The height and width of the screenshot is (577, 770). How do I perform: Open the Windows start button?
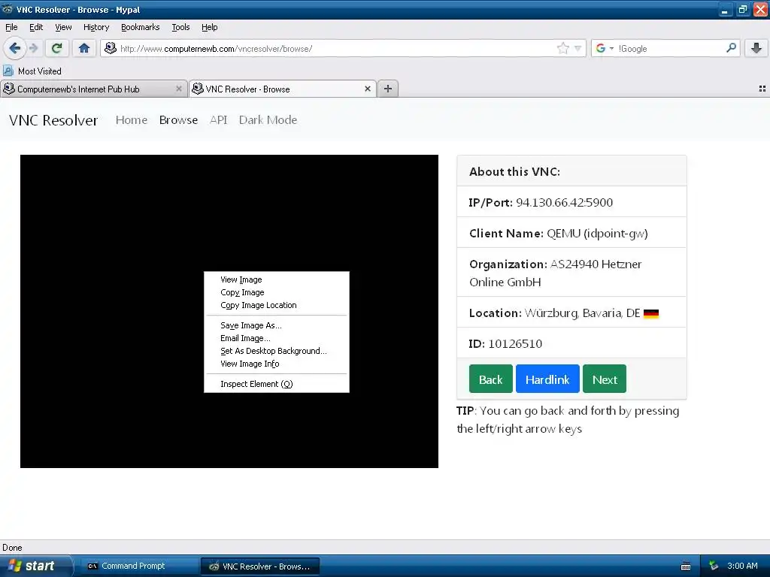click(36, 566)
